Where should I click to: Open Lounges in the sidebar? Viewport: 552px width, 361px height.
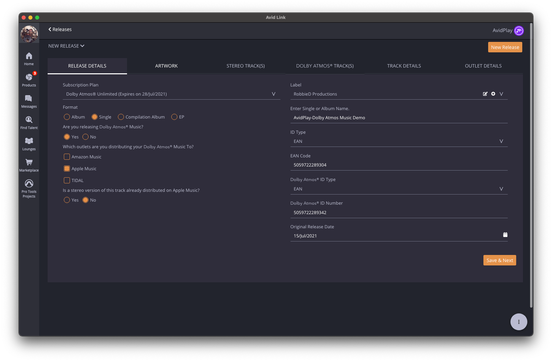[x=29, y=144]
